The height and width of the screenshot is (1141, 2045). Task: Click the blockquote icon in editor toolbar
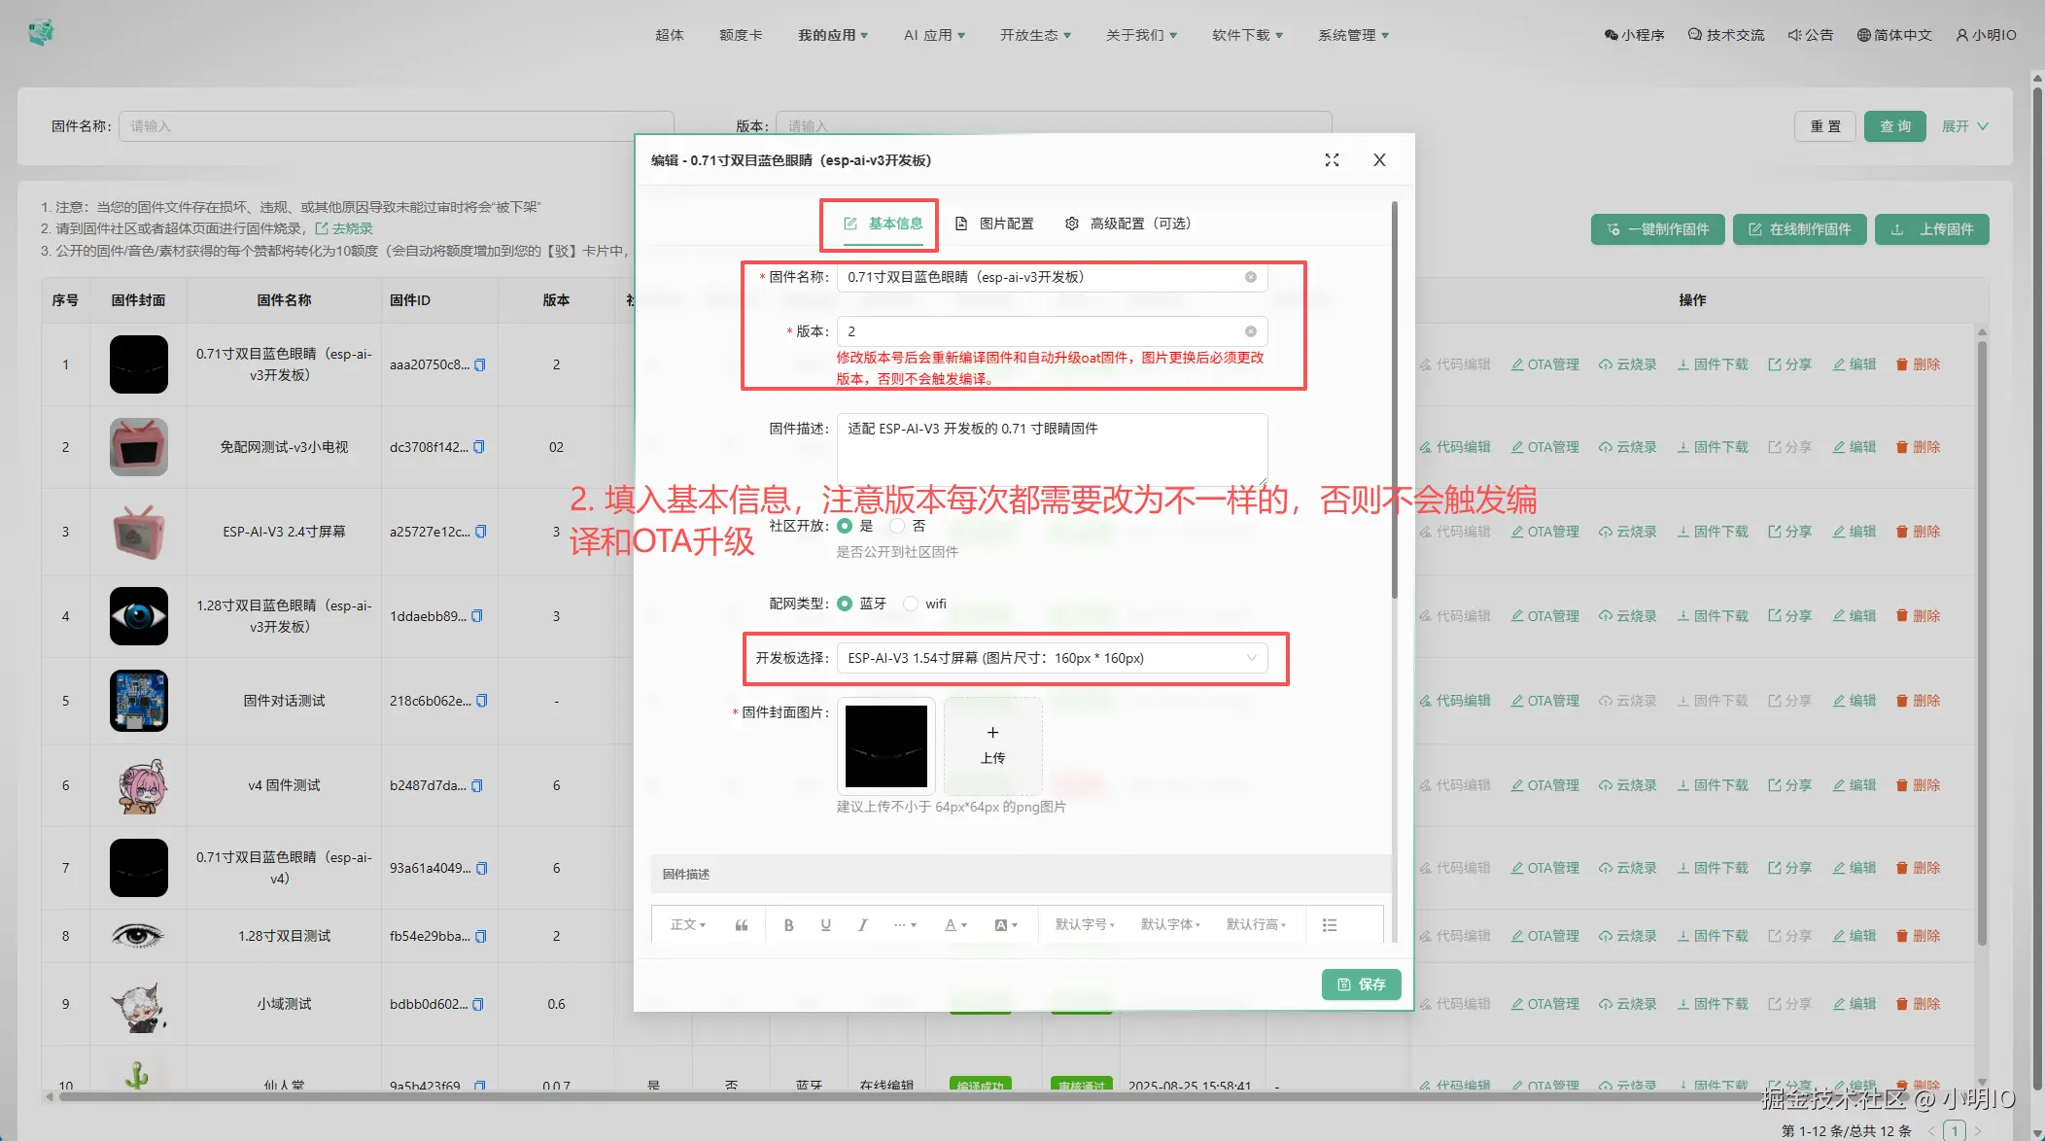(x=742, y=925)
